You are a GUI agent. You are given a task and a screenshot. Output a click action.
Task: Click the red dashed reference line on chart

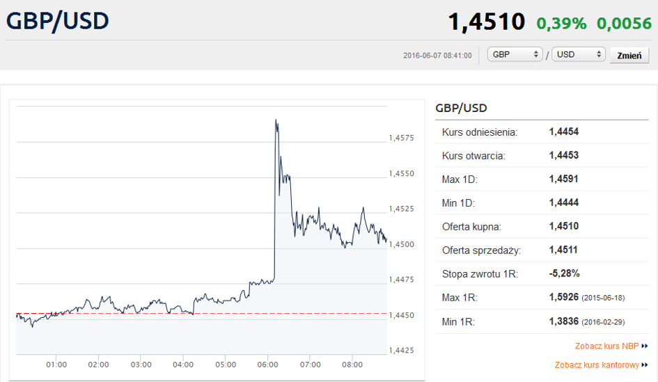click(x=209, y=314)
